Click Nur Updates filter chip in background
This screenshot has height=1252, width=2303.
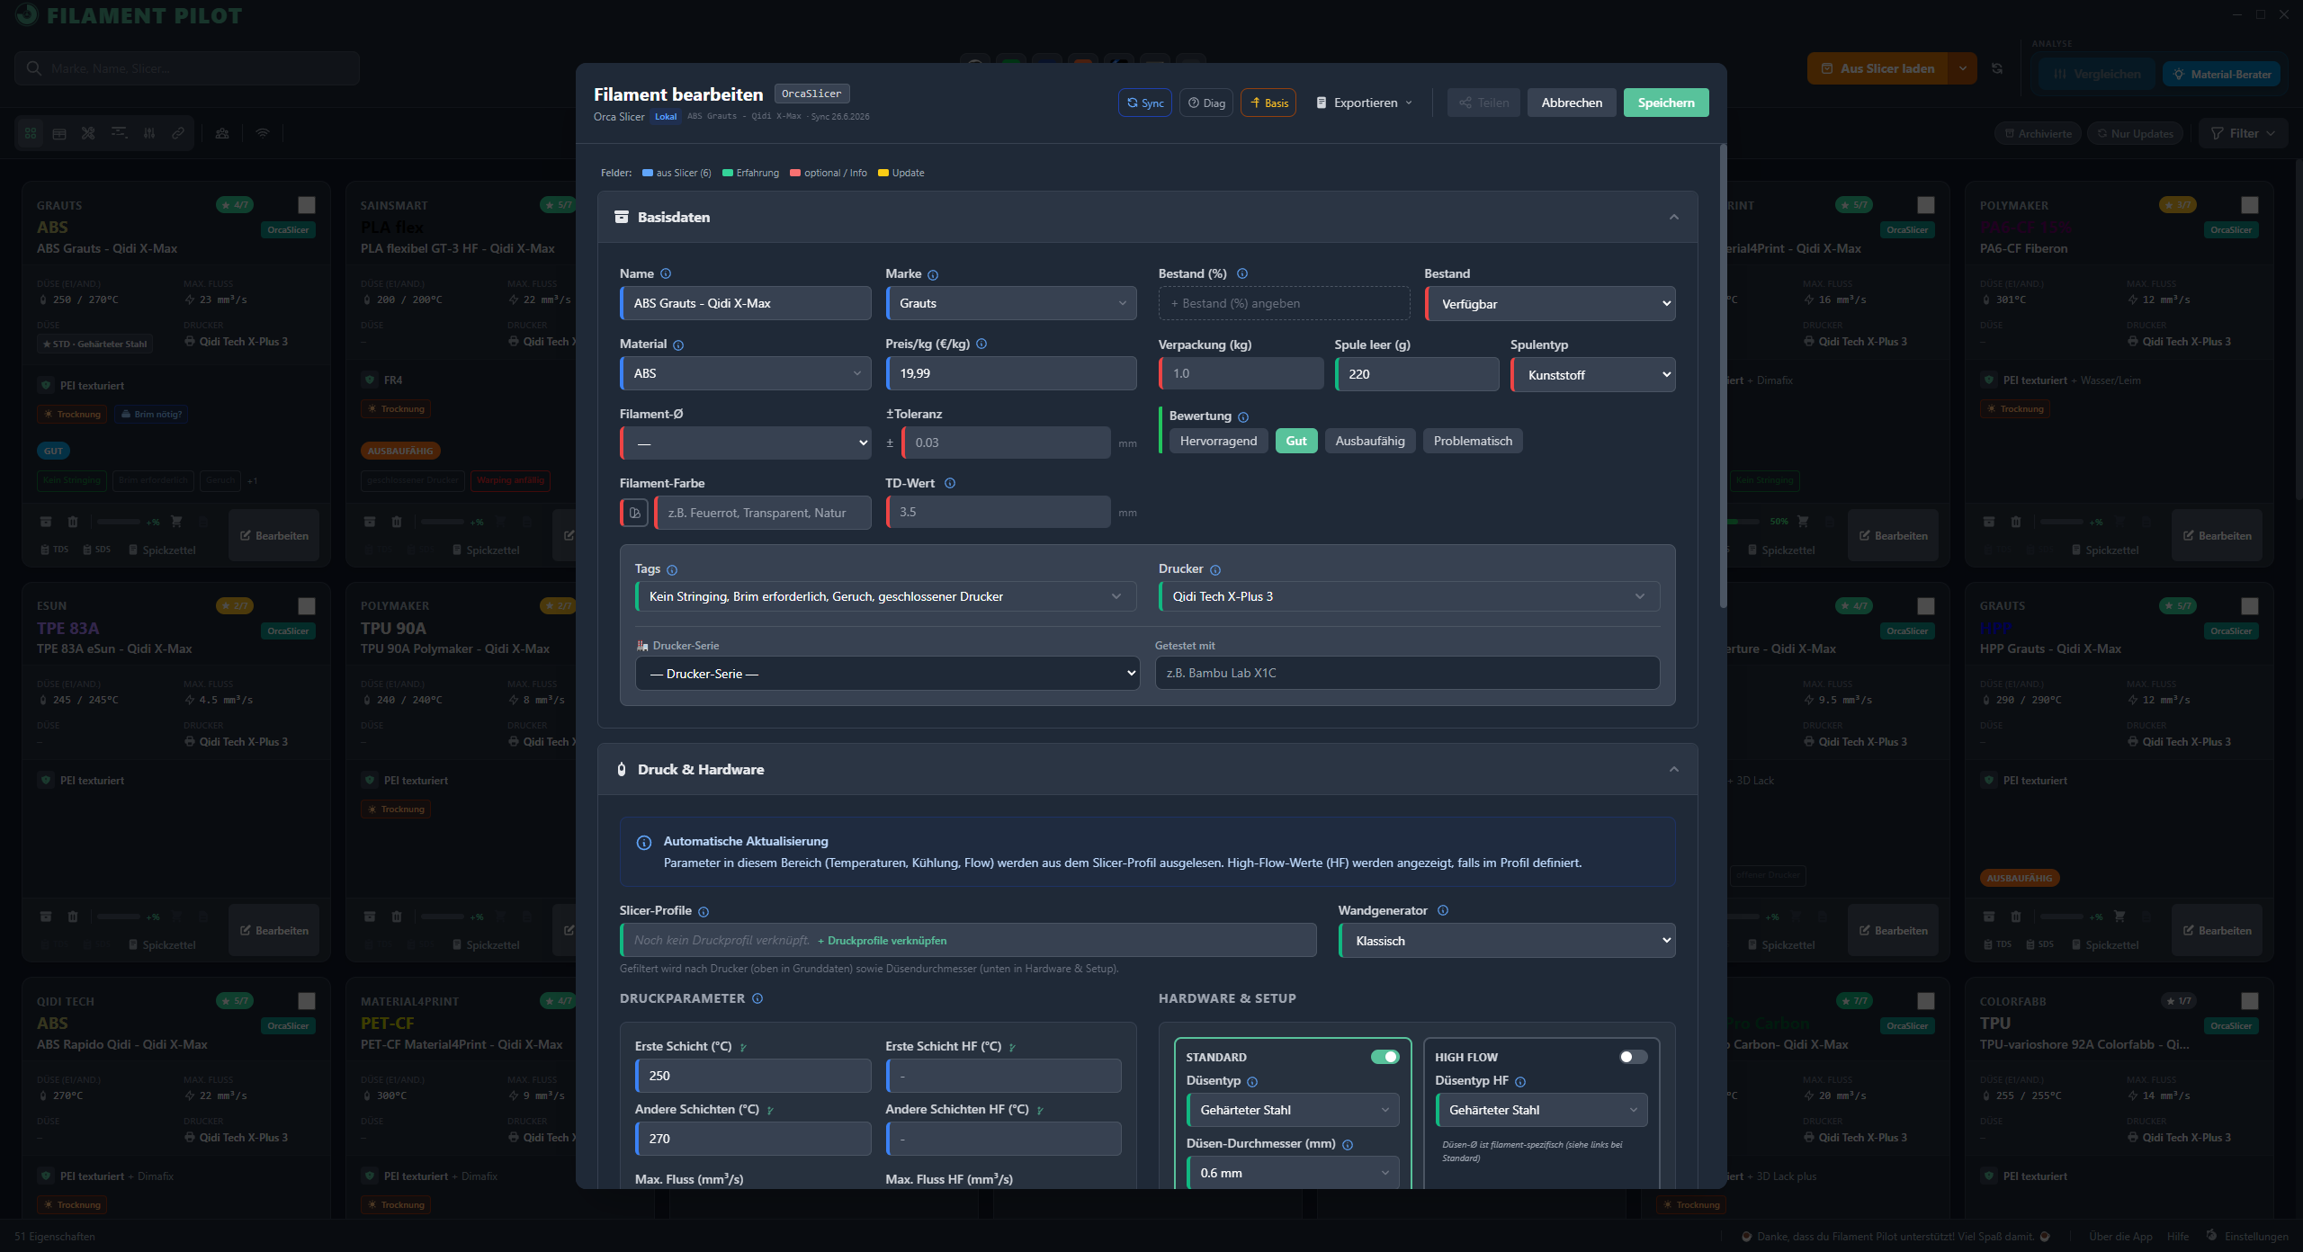pyautogui.click(x=2135, y=133)
